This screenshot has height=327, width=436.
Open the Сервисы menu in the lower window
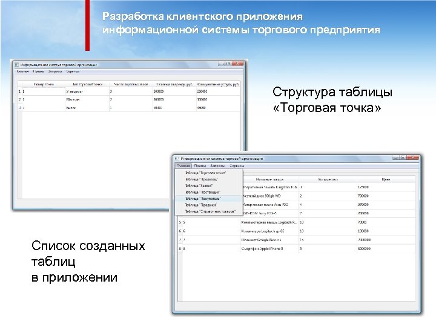pos(237,166)
